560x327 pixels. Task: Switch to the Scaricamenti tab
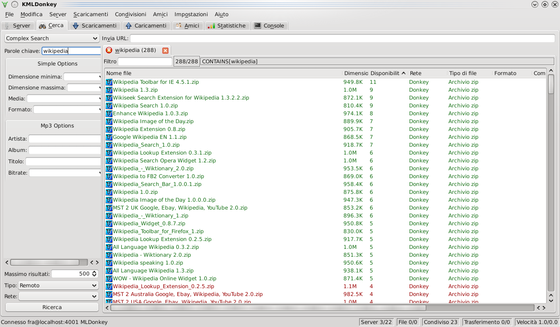pos(95,26)
